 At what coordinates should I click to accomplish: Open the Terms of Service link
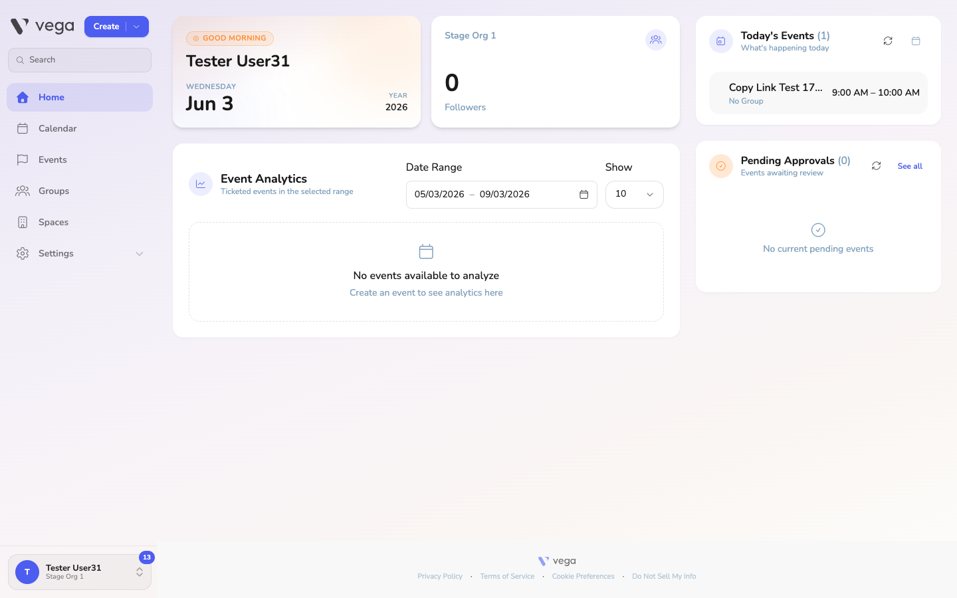[507, 577]
